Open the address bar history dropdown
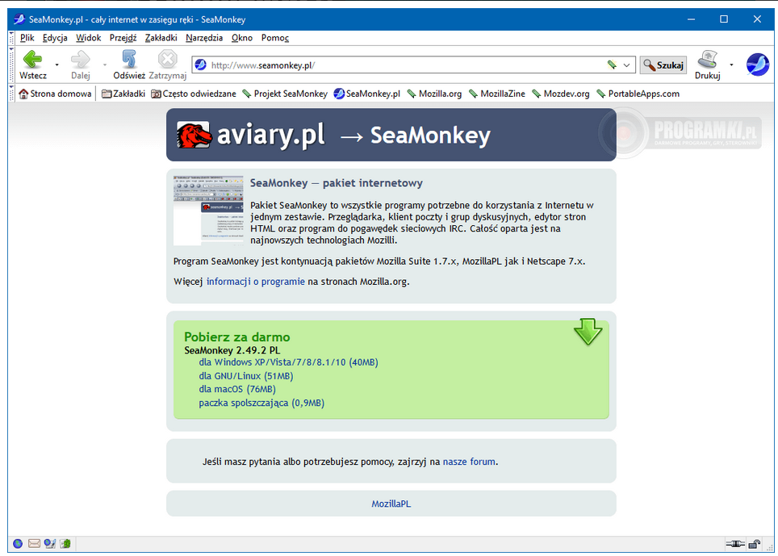The height and width of the screenshot is (556, 778). [626, 65]
